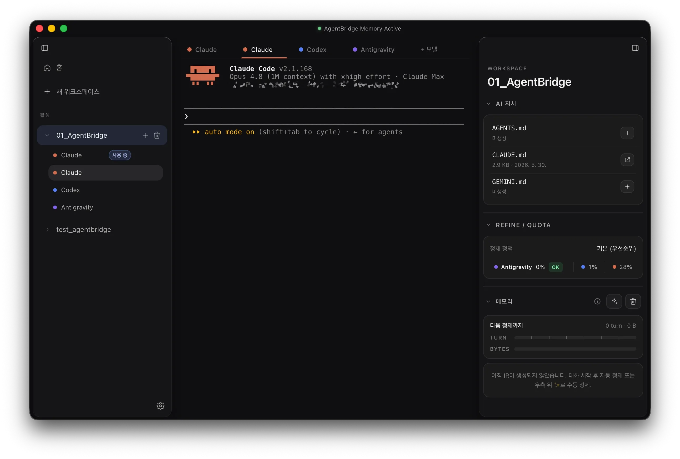Viewport: 680px width, 459px height.
Task: Click the 아직 IR이 생성되지 않았습니다 notice
Action: pos(563,380)
